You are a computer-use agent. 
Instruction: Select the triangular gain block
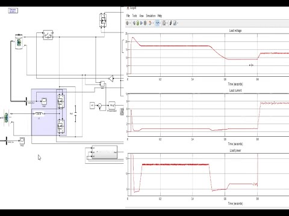point(111,79)
